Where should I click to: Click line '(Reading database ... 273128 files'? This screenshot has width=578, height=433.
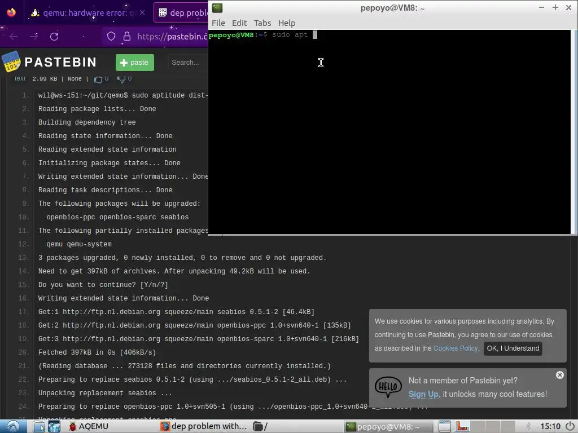tap(185, 366)
